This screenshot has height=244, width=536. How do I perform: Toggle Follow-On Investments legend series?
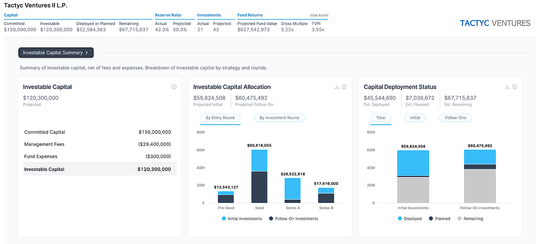[293, 219]
